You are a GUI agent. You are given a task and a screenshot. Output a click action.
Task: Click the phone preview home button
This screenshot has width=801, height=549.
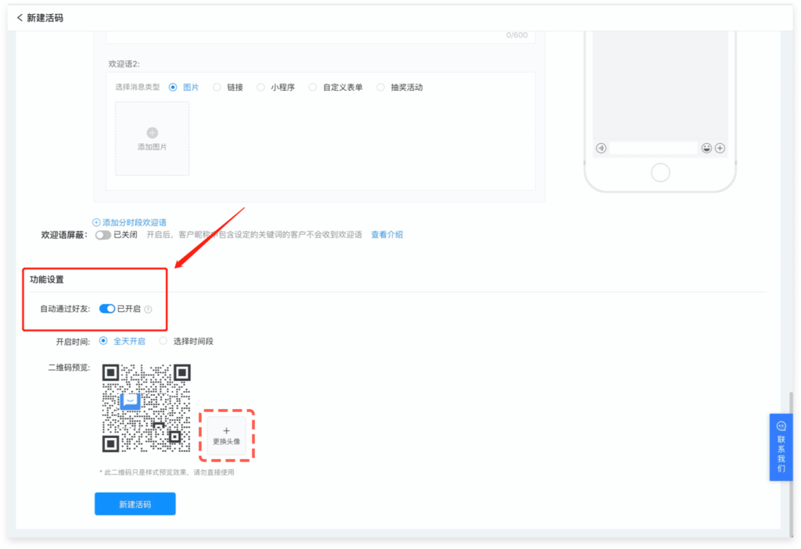click(660, 173)
